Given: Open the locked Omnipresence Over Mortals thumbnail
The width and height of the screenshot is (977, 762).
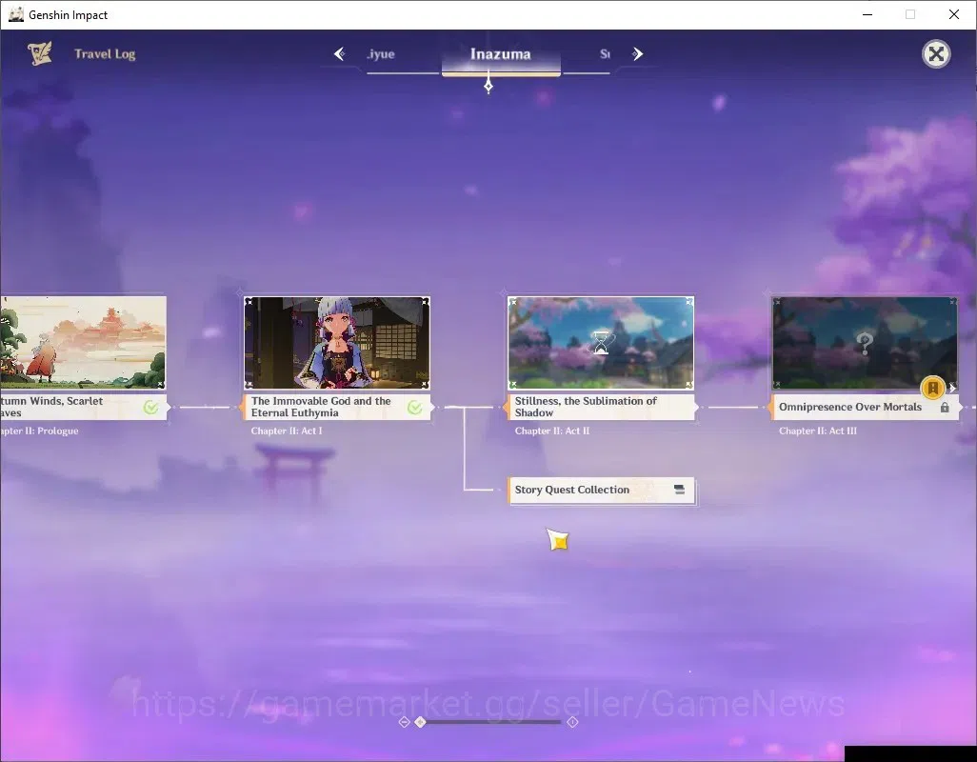Looking at the screenshot, I should point(865,343).
